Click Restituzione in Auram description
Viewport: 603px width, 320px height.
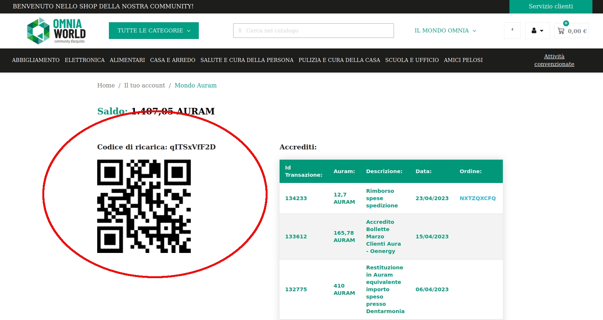[x=385, y=289]
